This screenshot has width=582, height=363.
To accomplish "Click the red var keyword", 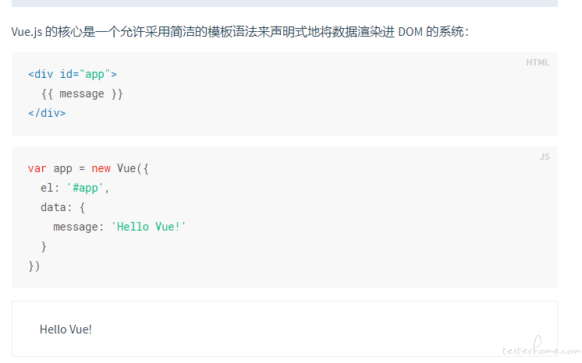I will click(37, 169).
